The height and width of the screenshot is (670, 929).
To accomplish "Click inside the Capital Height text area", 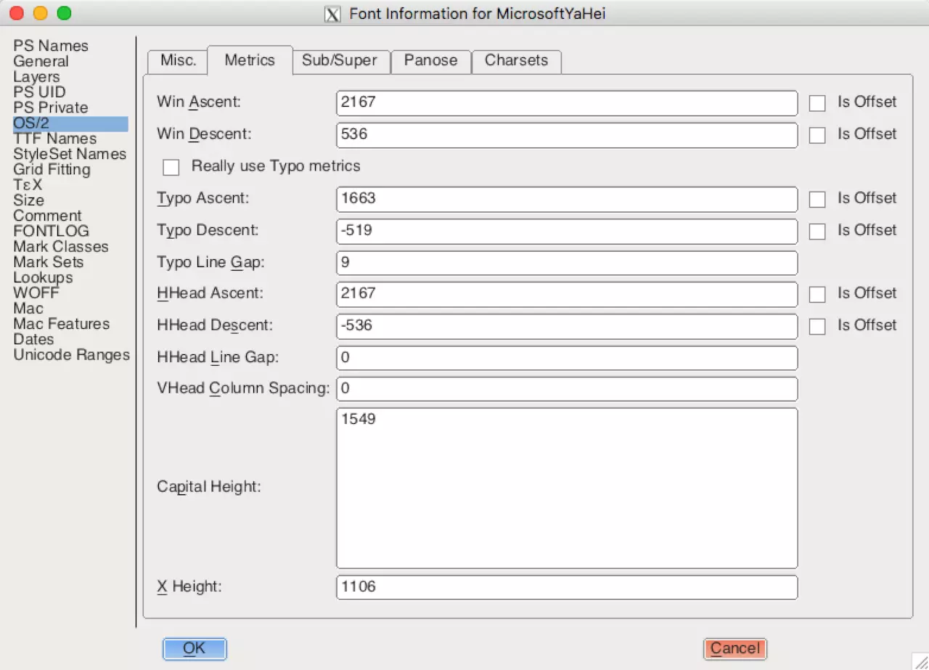I will 567,488.
